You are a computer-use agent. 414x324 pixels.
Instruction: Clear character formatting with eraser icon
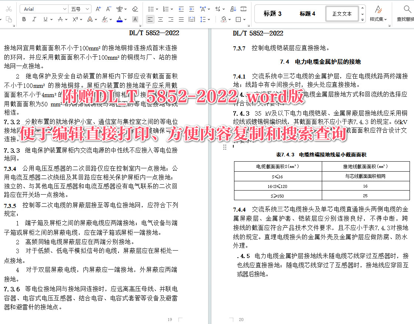click(x=135, y=8)
